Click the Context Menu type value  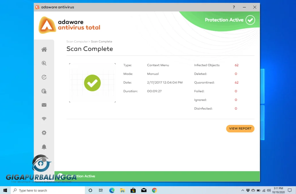click(x=158, y=65)
